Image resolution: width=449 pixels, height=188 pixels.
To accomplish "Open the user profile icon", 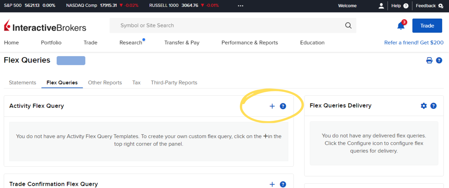I will (381, 6).
